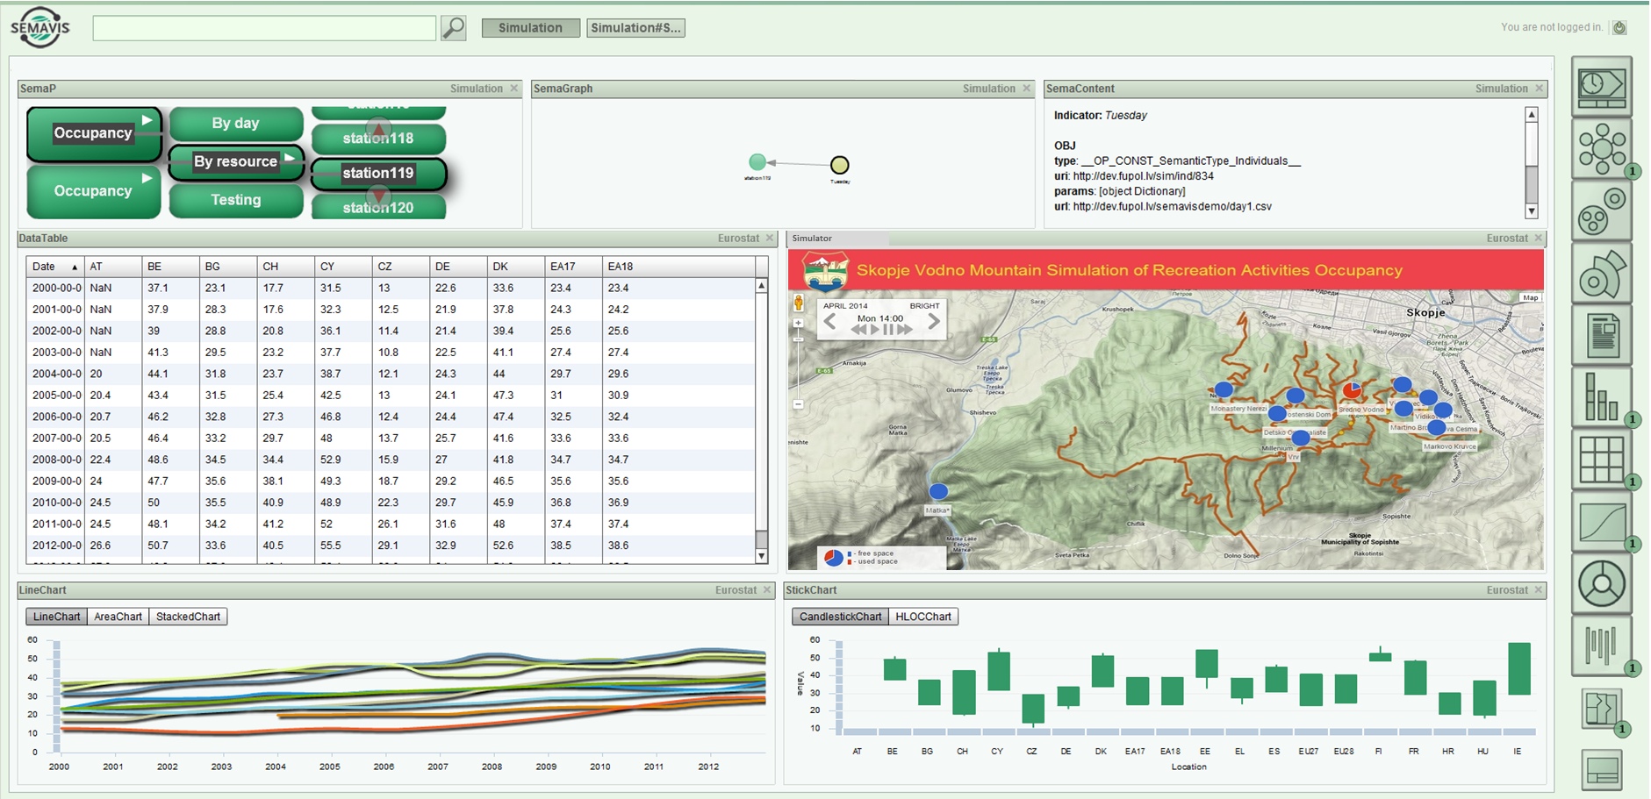Image resolution: width=1651 pixels, height=799 pixels.
Task: Pause the simulation playback
Action: click(x=888, y=330)
